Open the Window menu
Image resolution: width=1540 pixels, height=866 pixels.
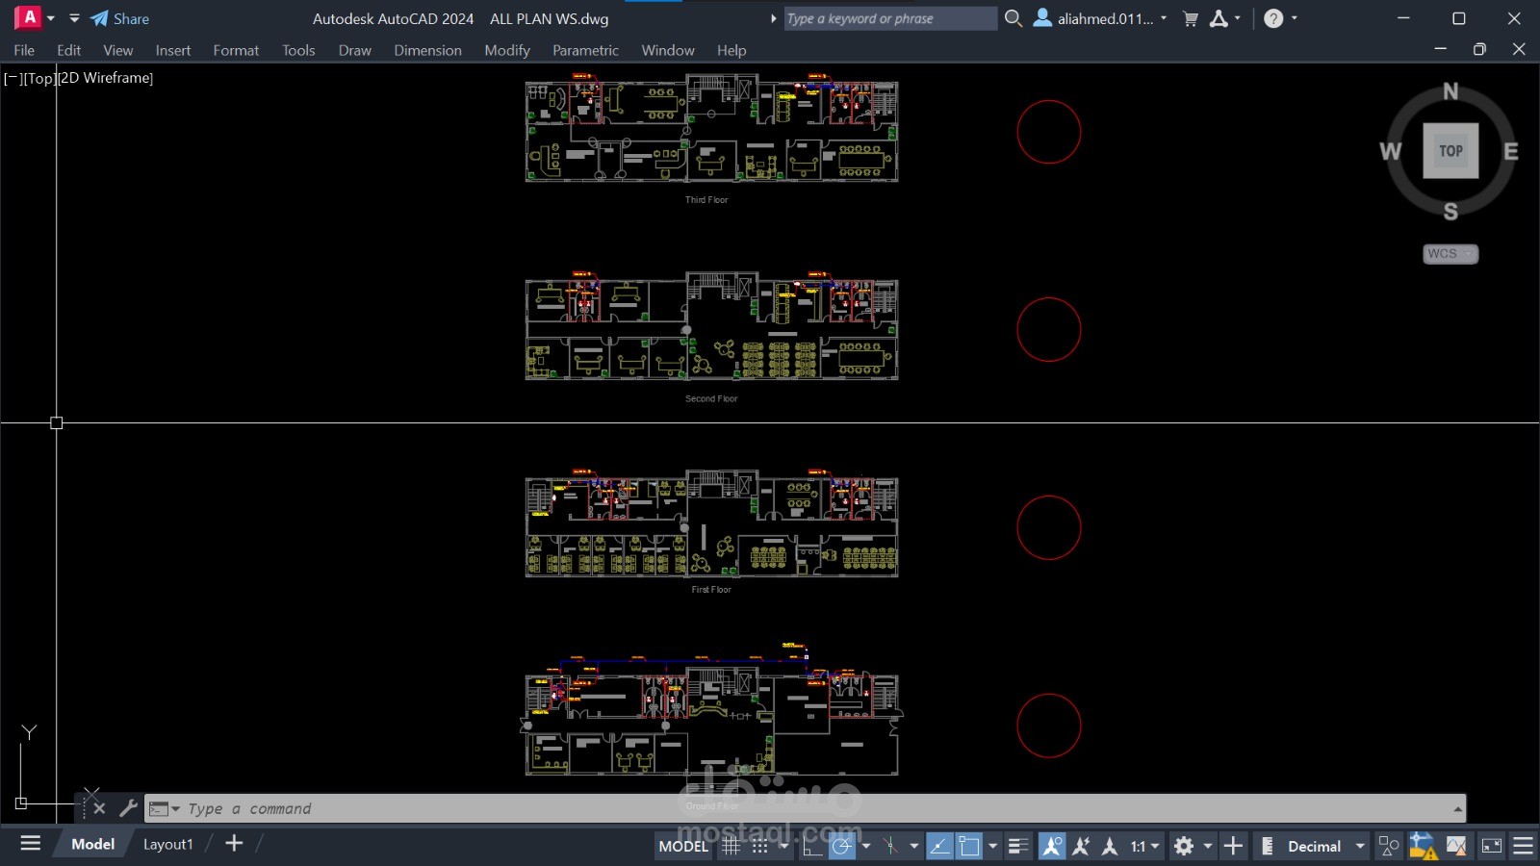pyautogui.click(x=668, y=50)
